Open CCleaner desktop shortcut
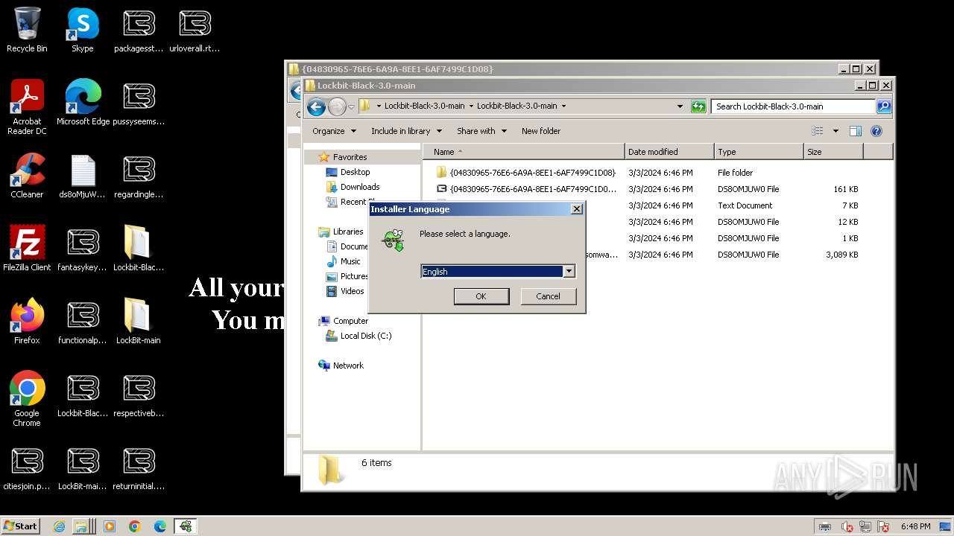The width and height of the screenshot is (954, 536). pos(27,176)
